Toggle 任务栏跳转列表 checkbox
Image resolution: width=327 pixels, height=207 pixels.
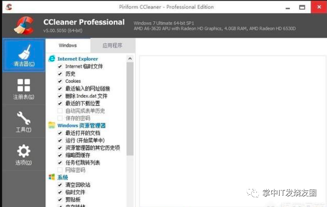click(60, 162)
